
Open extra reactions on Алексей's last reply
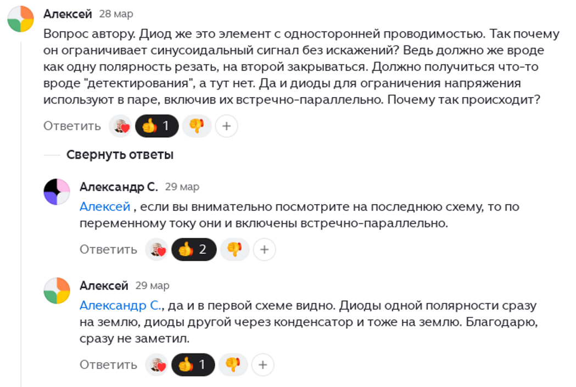click(x=262, y=364)
